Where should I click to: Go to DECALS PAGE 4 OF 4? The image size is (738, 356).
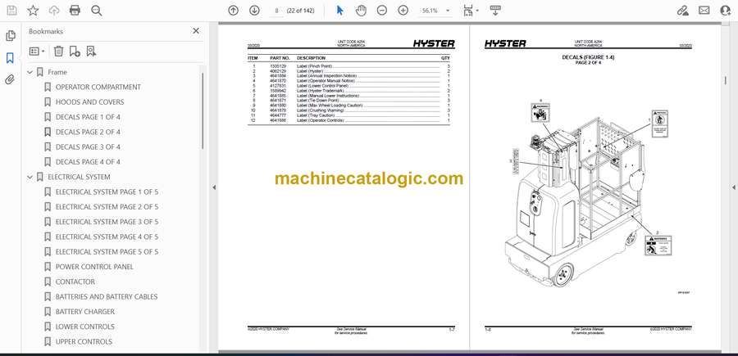[x=88, y=162]
